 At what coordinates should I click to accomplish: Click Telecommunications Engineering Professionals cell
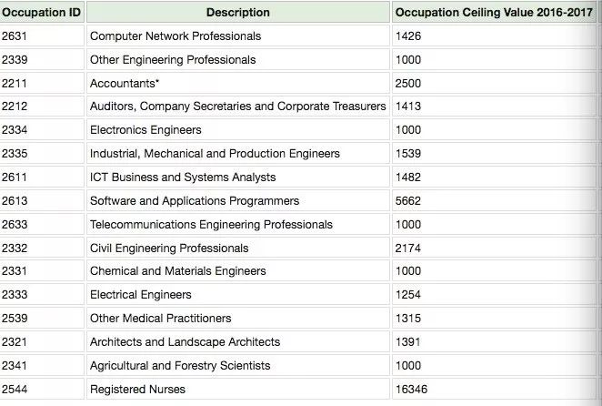click(211, 225)
